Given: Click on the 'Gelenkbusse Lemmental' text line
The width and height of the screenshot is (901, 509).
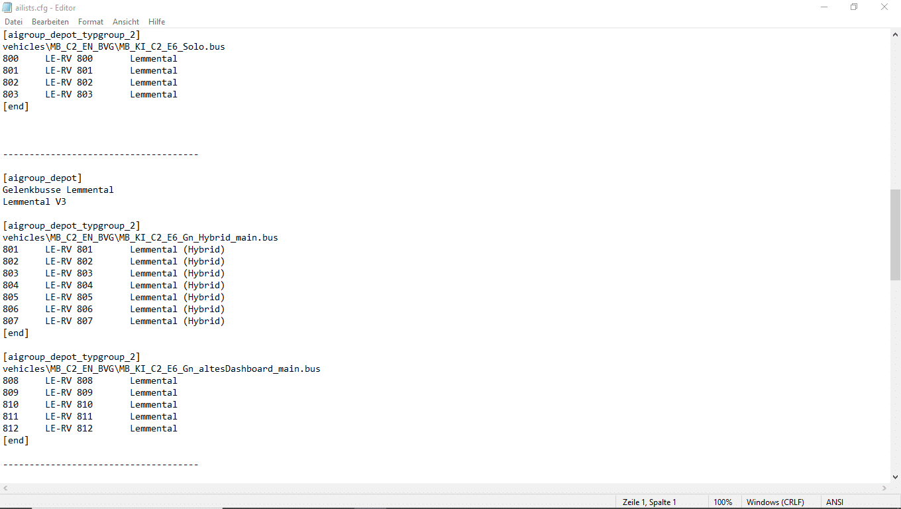Looking at the screenshot, I should [x=58, y=190].
